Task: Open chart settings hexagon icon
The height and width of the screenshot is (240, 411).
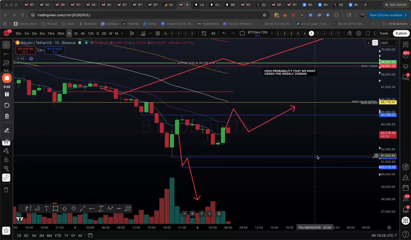Action: [x=359, y=33]
